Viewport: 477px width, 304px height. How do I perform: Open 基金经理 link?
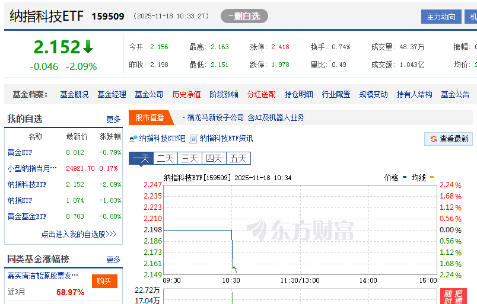pyautogui.click(x=112, y=95)
